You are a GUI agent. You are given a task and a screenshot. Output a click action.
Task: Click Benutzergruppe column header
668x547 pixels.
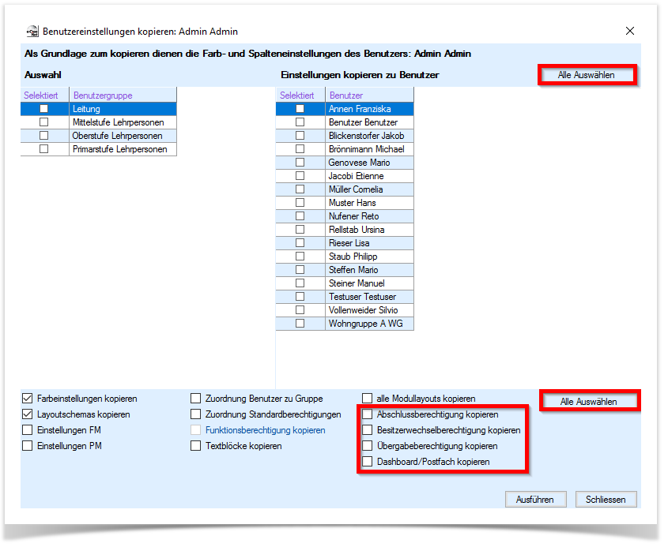pyautogui.click(x=123, y=96)
